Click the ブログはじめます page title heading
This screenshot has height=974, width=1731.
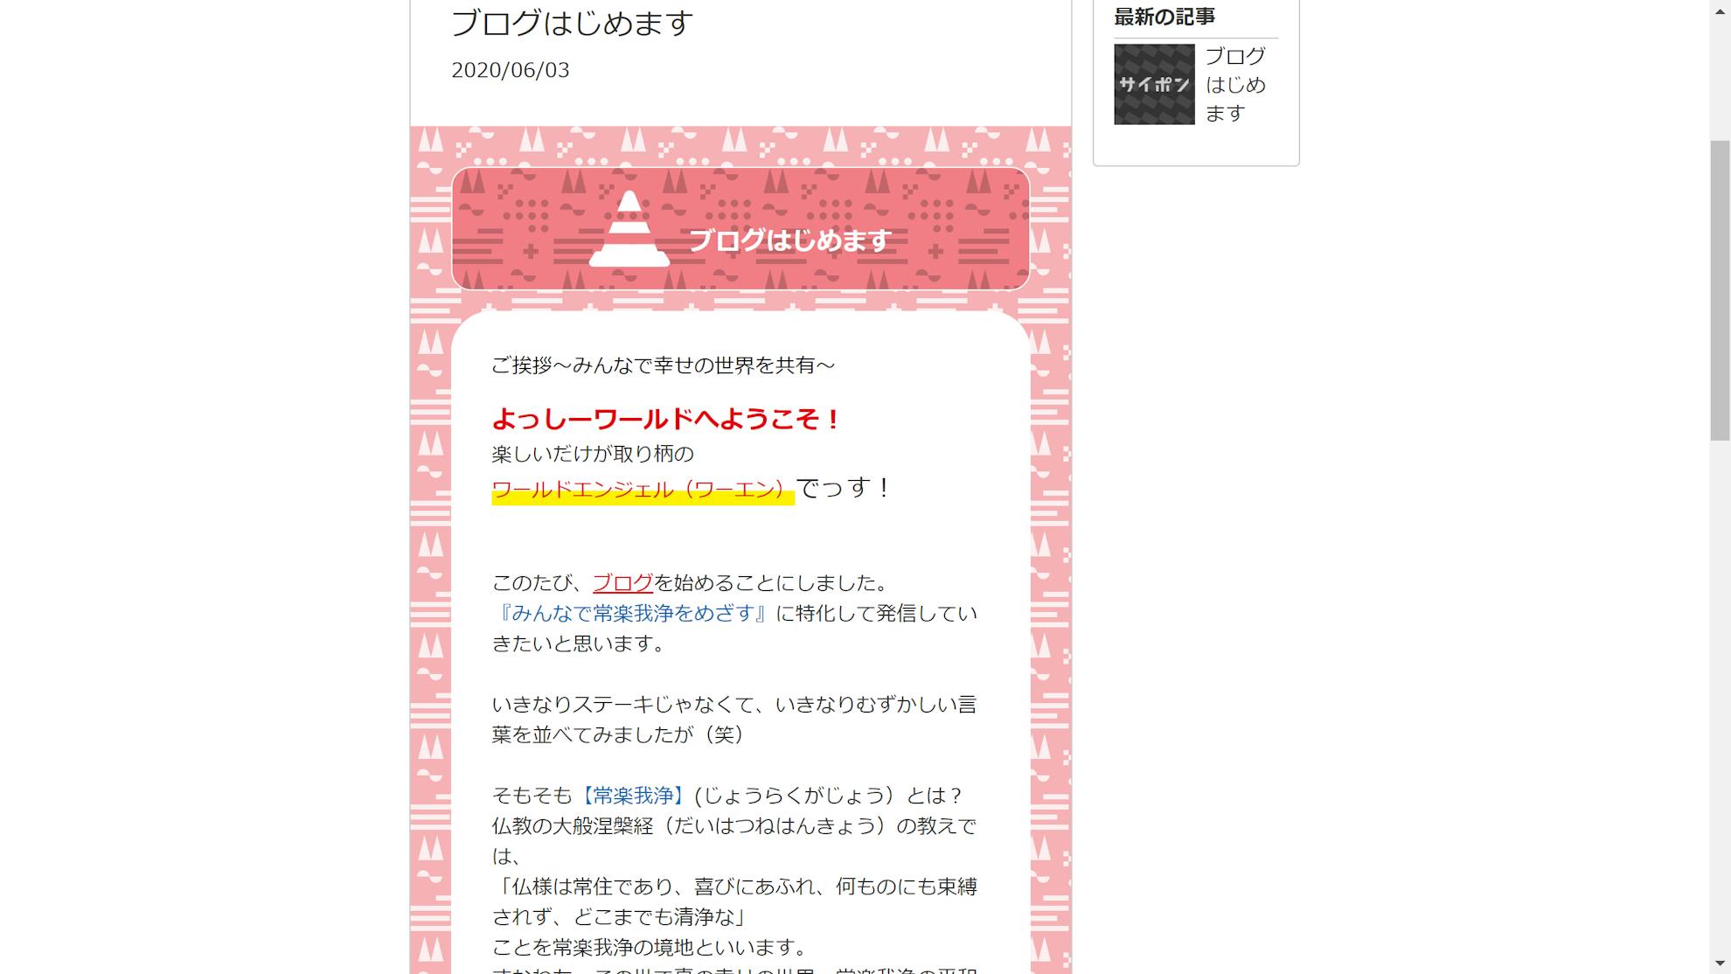pos(573,23)
